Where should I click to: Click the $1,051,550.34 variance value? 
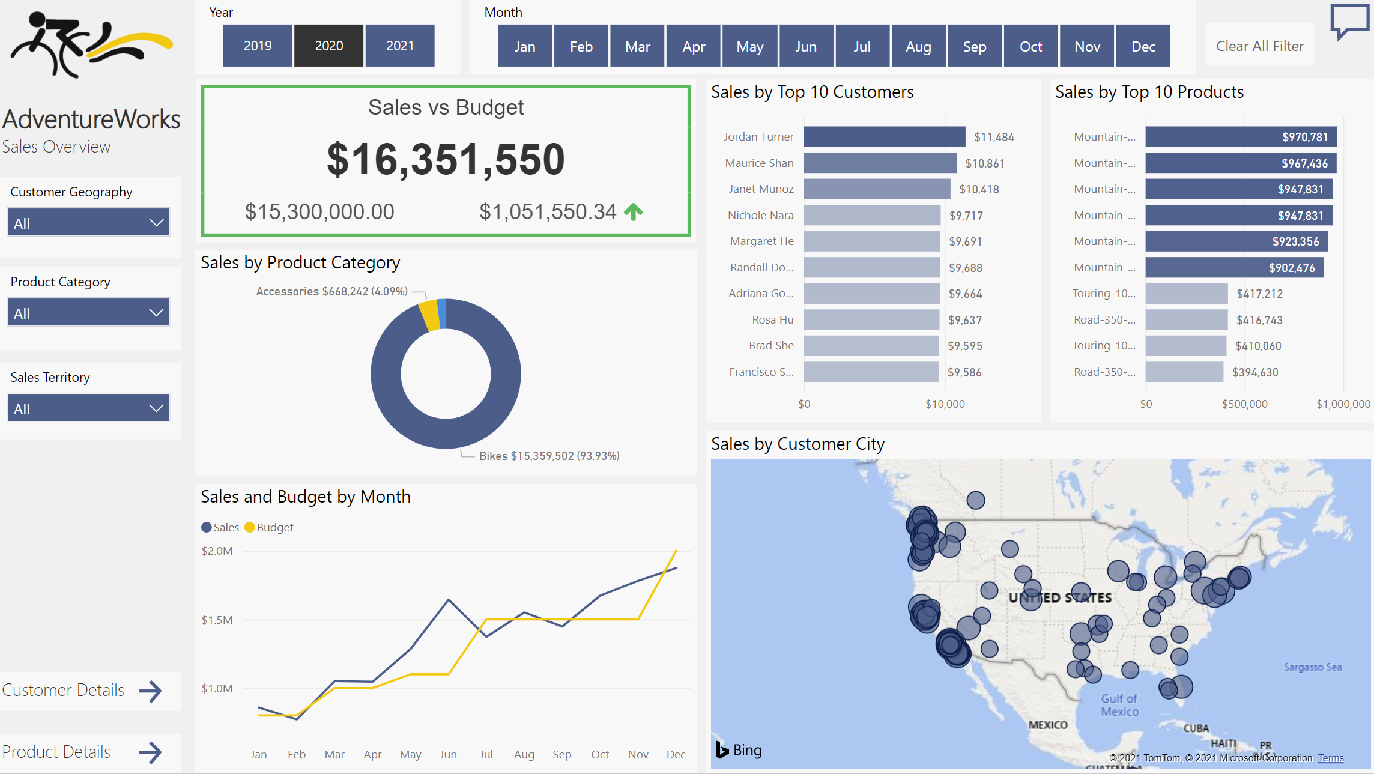point(548,211)
